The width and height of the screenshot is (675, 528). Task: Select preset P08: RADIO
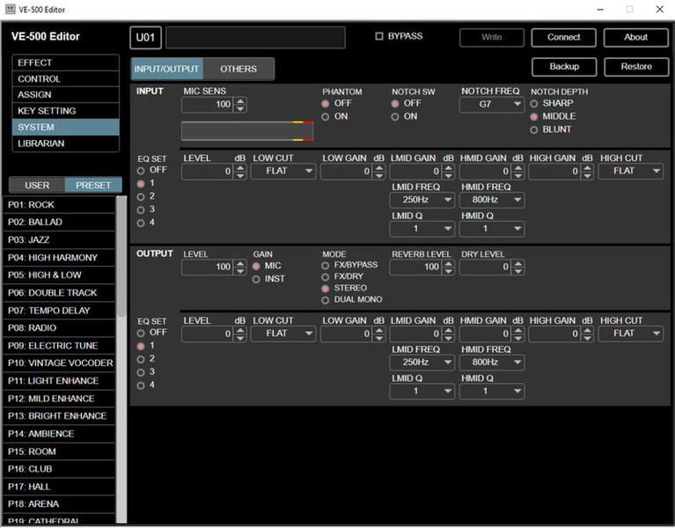pos(59,328)
